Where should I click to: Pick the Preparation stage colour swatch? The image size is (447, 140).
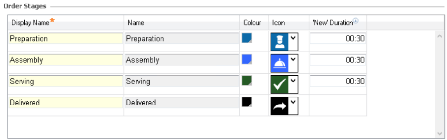point(247,38)
